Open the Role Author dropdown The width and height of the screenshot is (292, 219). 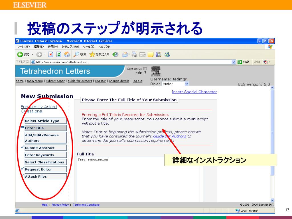point(186,84)
